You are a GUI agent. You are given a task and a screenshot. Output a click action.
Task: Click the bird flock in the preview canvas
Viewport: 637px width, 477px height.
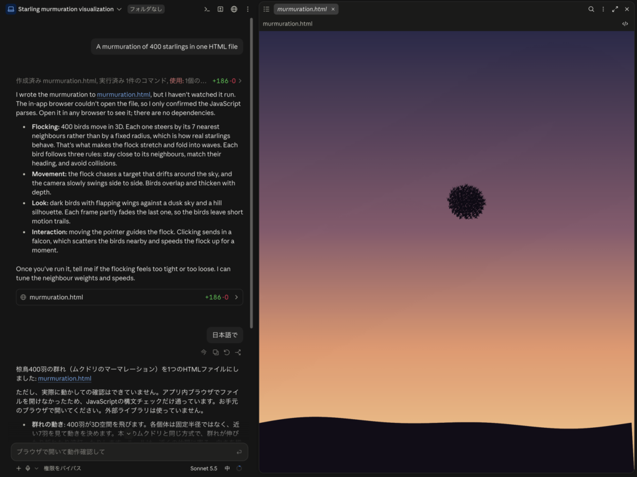467,202
